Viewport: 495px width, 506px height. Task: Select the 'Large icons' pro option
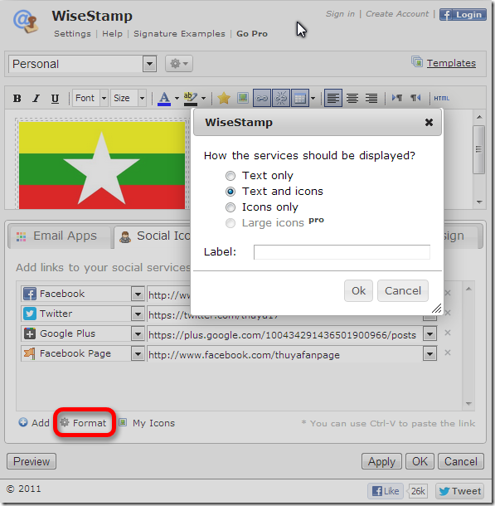pos(231,223)
